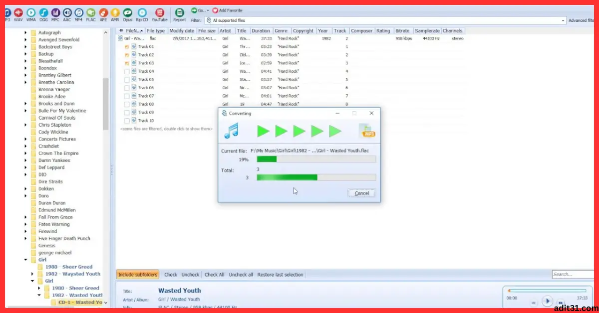The image size is (599, 313).
Task: Uncheck the Track 03 checkbox
Action: [127, 63]
